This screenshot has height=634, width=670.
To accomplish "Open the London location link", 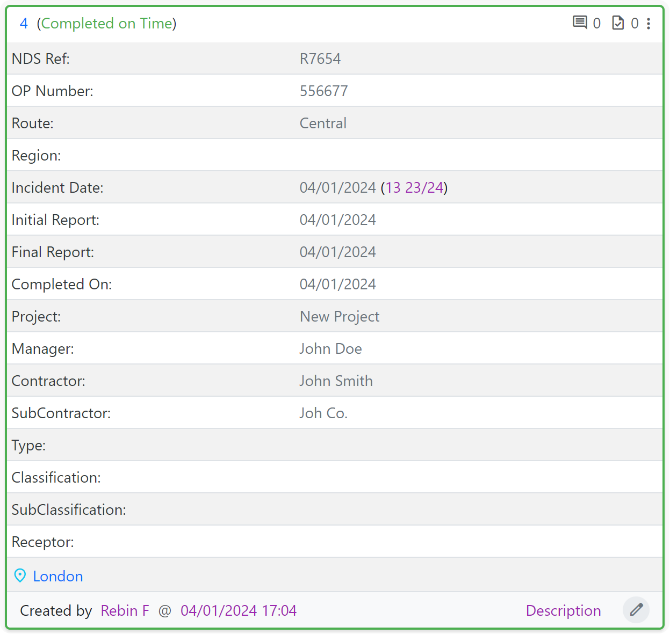I will [x=58, y=576].
